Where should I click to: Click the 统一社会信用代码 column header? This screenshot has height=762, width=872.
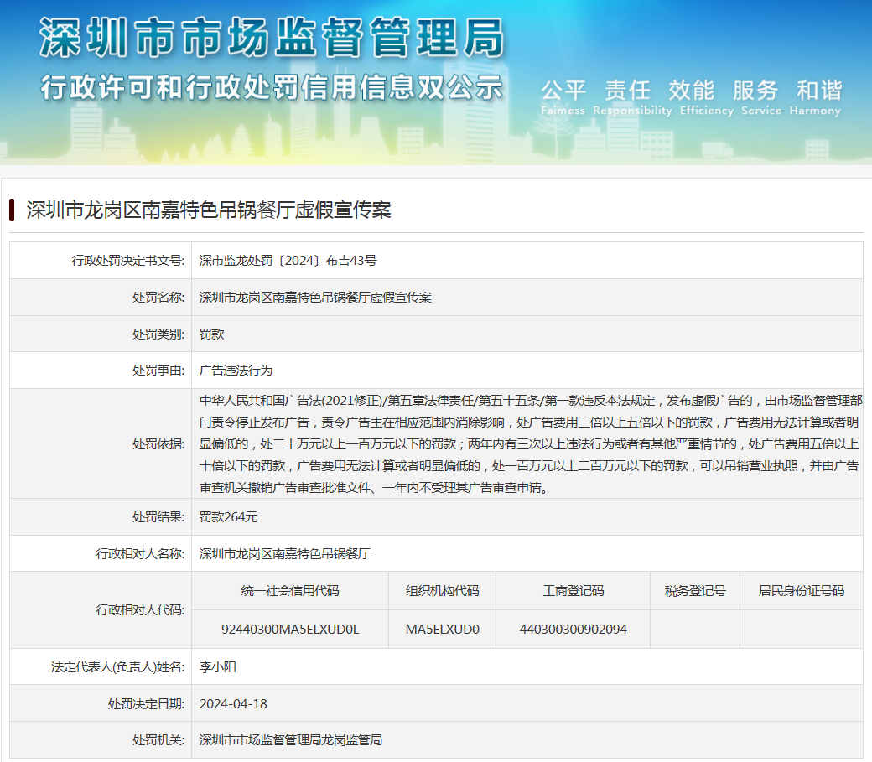click(290, 591)
